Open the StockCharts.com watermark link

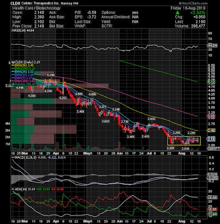tap(193, 3)
